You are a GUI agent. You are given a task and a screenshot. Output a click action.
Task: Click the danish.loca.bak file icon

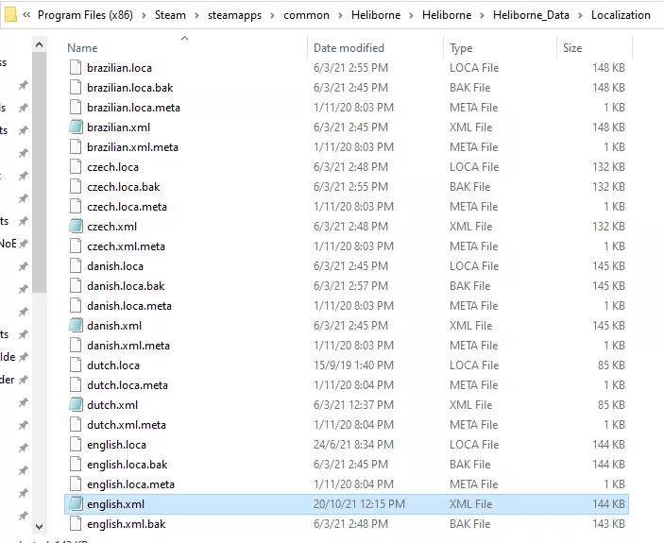coord(76,285)
